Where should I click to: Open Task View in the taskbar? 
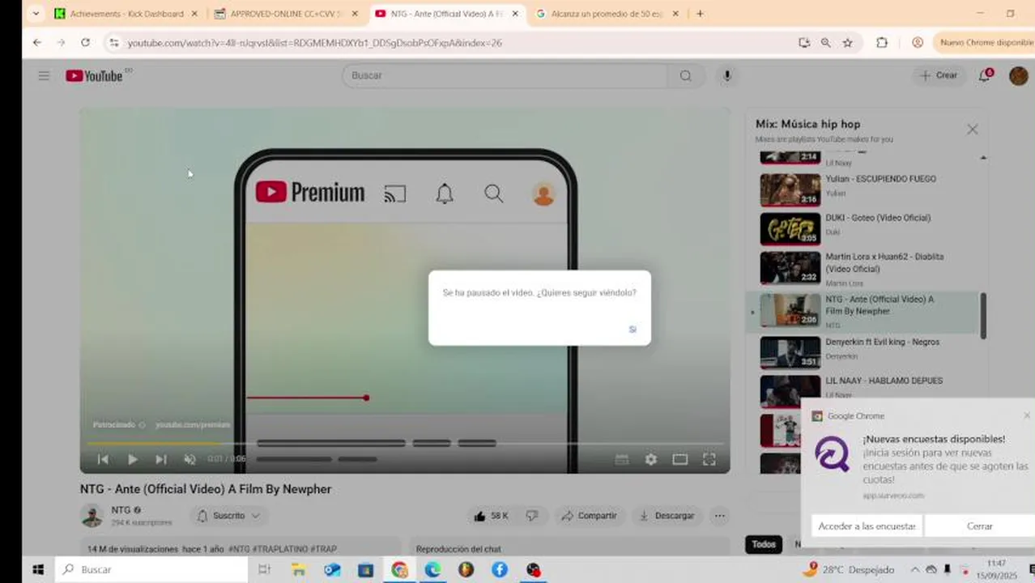pyautogui.click(x=264, y=569)
